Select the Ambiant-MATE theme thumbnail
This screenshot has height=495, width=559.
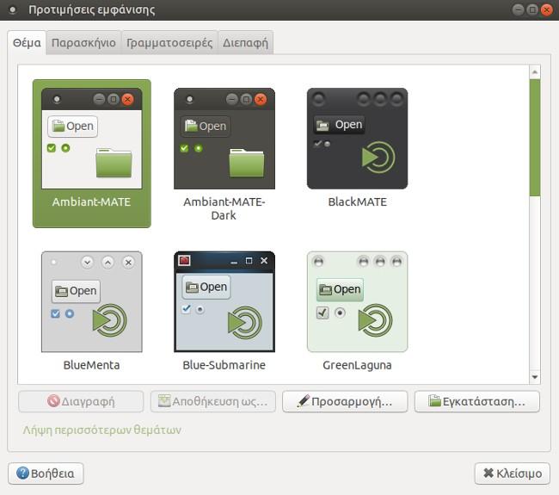point(92,139)
